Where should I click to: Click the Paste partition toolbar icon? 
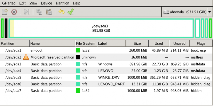49,12
